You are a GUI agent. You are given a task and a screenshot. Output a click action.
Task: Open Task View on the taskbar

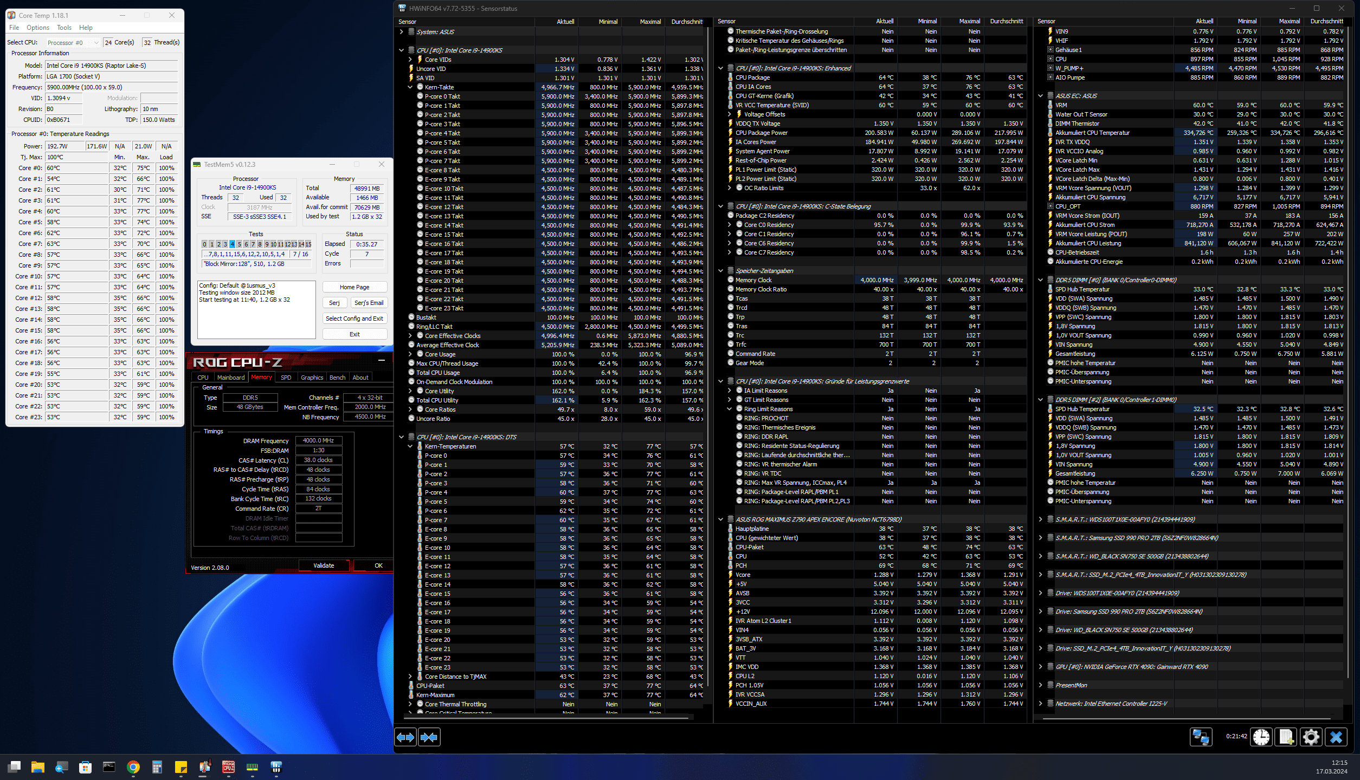tap(14, 767)
